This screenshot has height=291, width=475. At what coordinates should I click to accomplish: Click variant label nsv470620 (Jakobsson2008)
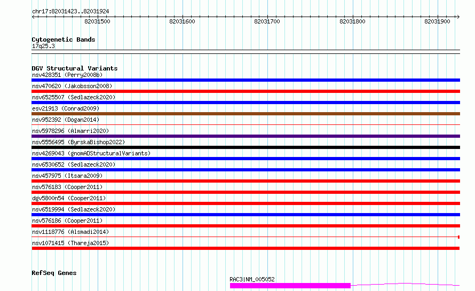(72, 86)
